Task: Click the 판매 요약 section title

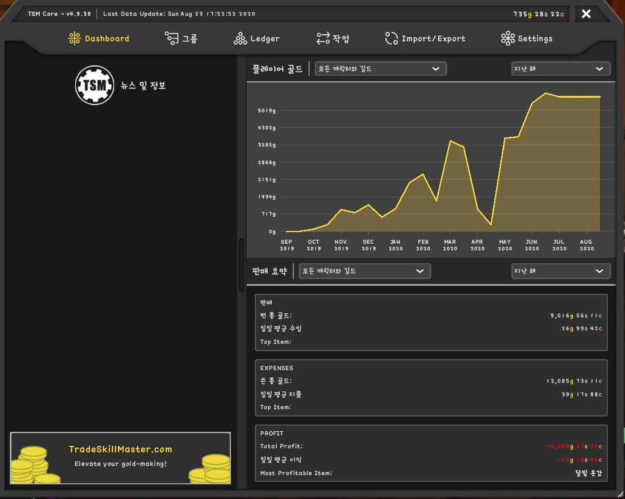Action: point(269,271)
